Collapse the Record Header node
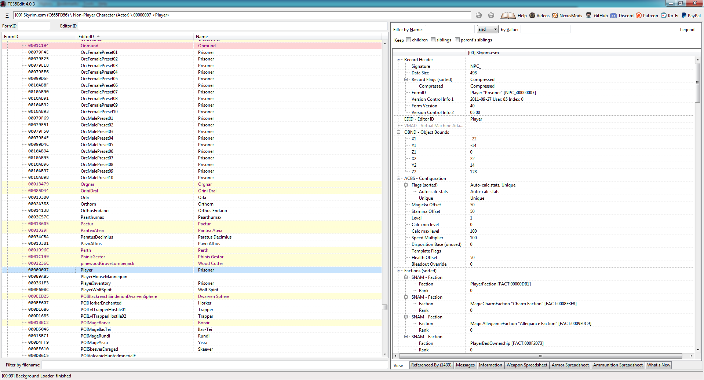The height and width of the screenshot is (380, 704). [399, 60]
